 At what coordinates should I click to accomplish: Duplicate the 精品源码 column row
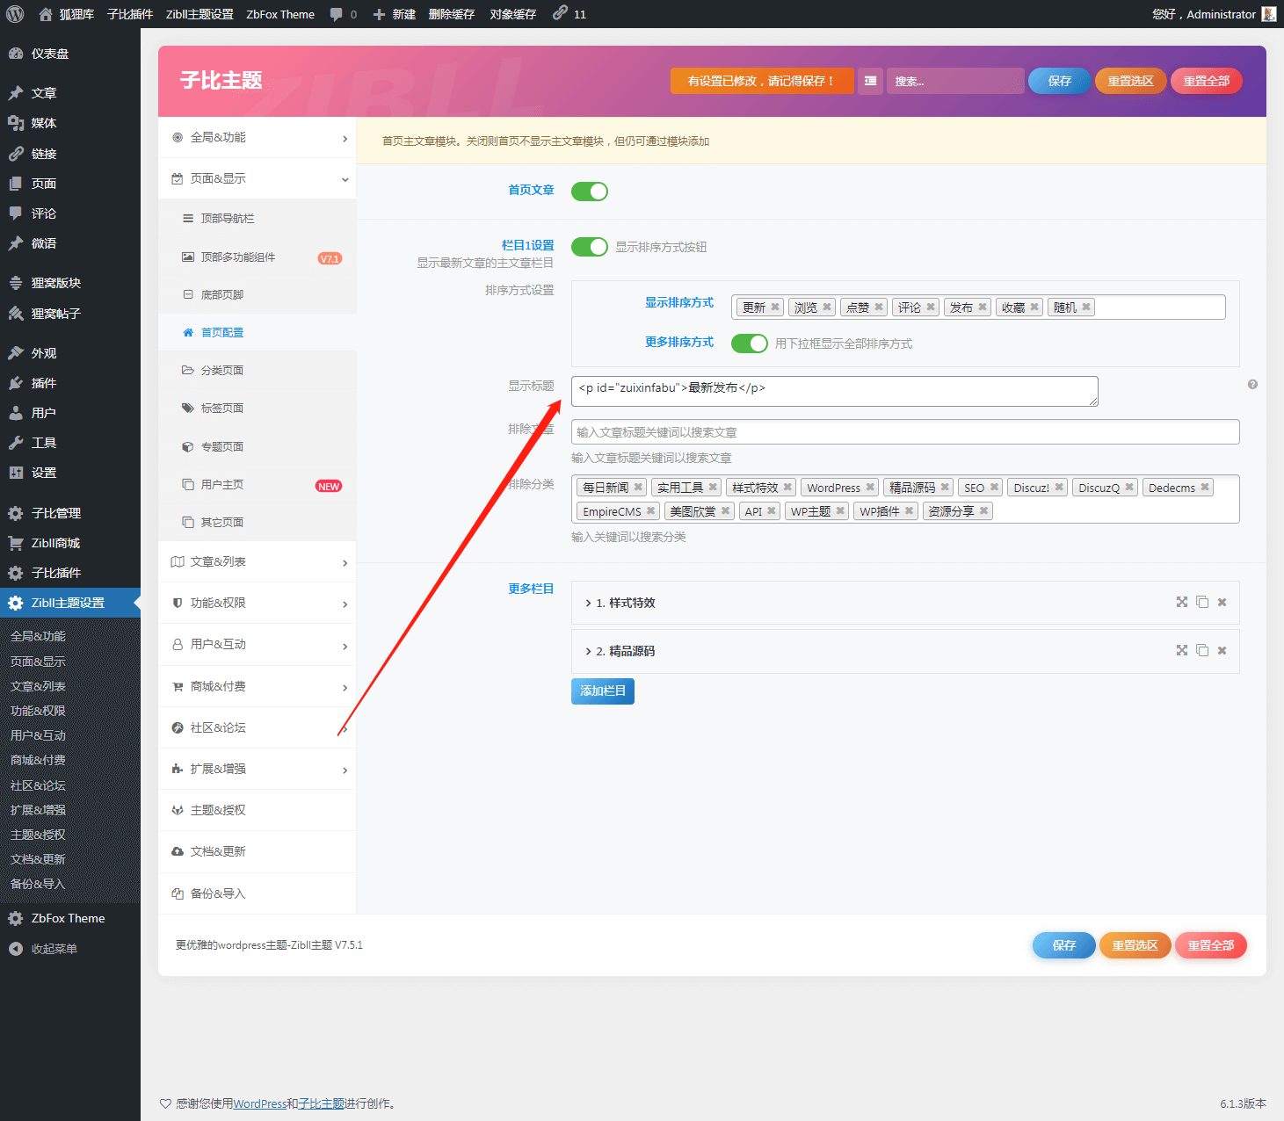[x=1201, y=651]
